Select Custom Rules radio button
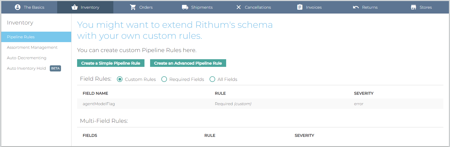This screenshot has height=147, width=450. point(120,79)
